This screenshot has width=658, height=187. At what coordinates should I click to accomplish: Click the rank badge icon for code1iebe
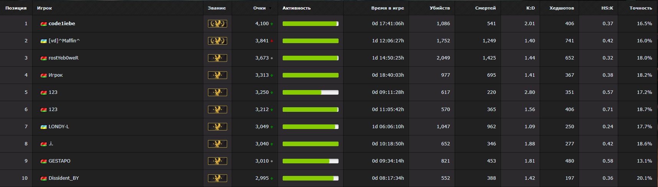click(x=217, y=24)
